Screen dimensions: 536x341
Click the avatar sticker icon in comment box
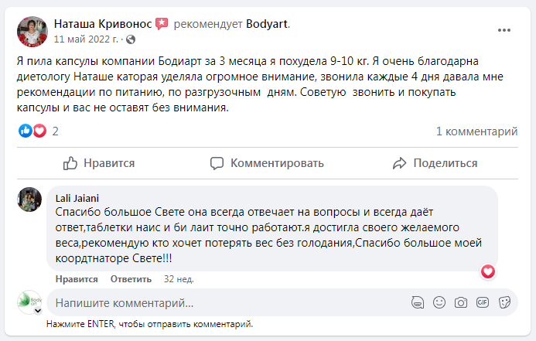pos(418,302)
